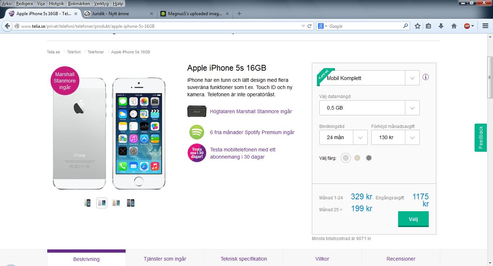The image size is (493, 266).
Task: Go to the home page icon
Action: pyautogui.click(x=454, y=26)
